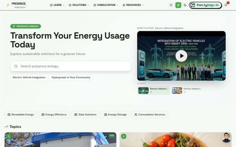Viewport: 236px width, 147px height.
Task: Click the compass icon beside Learn
Action: click(51, 5)
